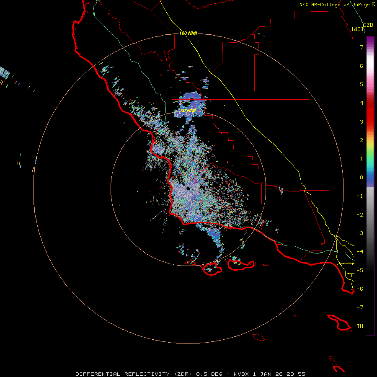Click the 4 dB scale tick label

[361, 103]
